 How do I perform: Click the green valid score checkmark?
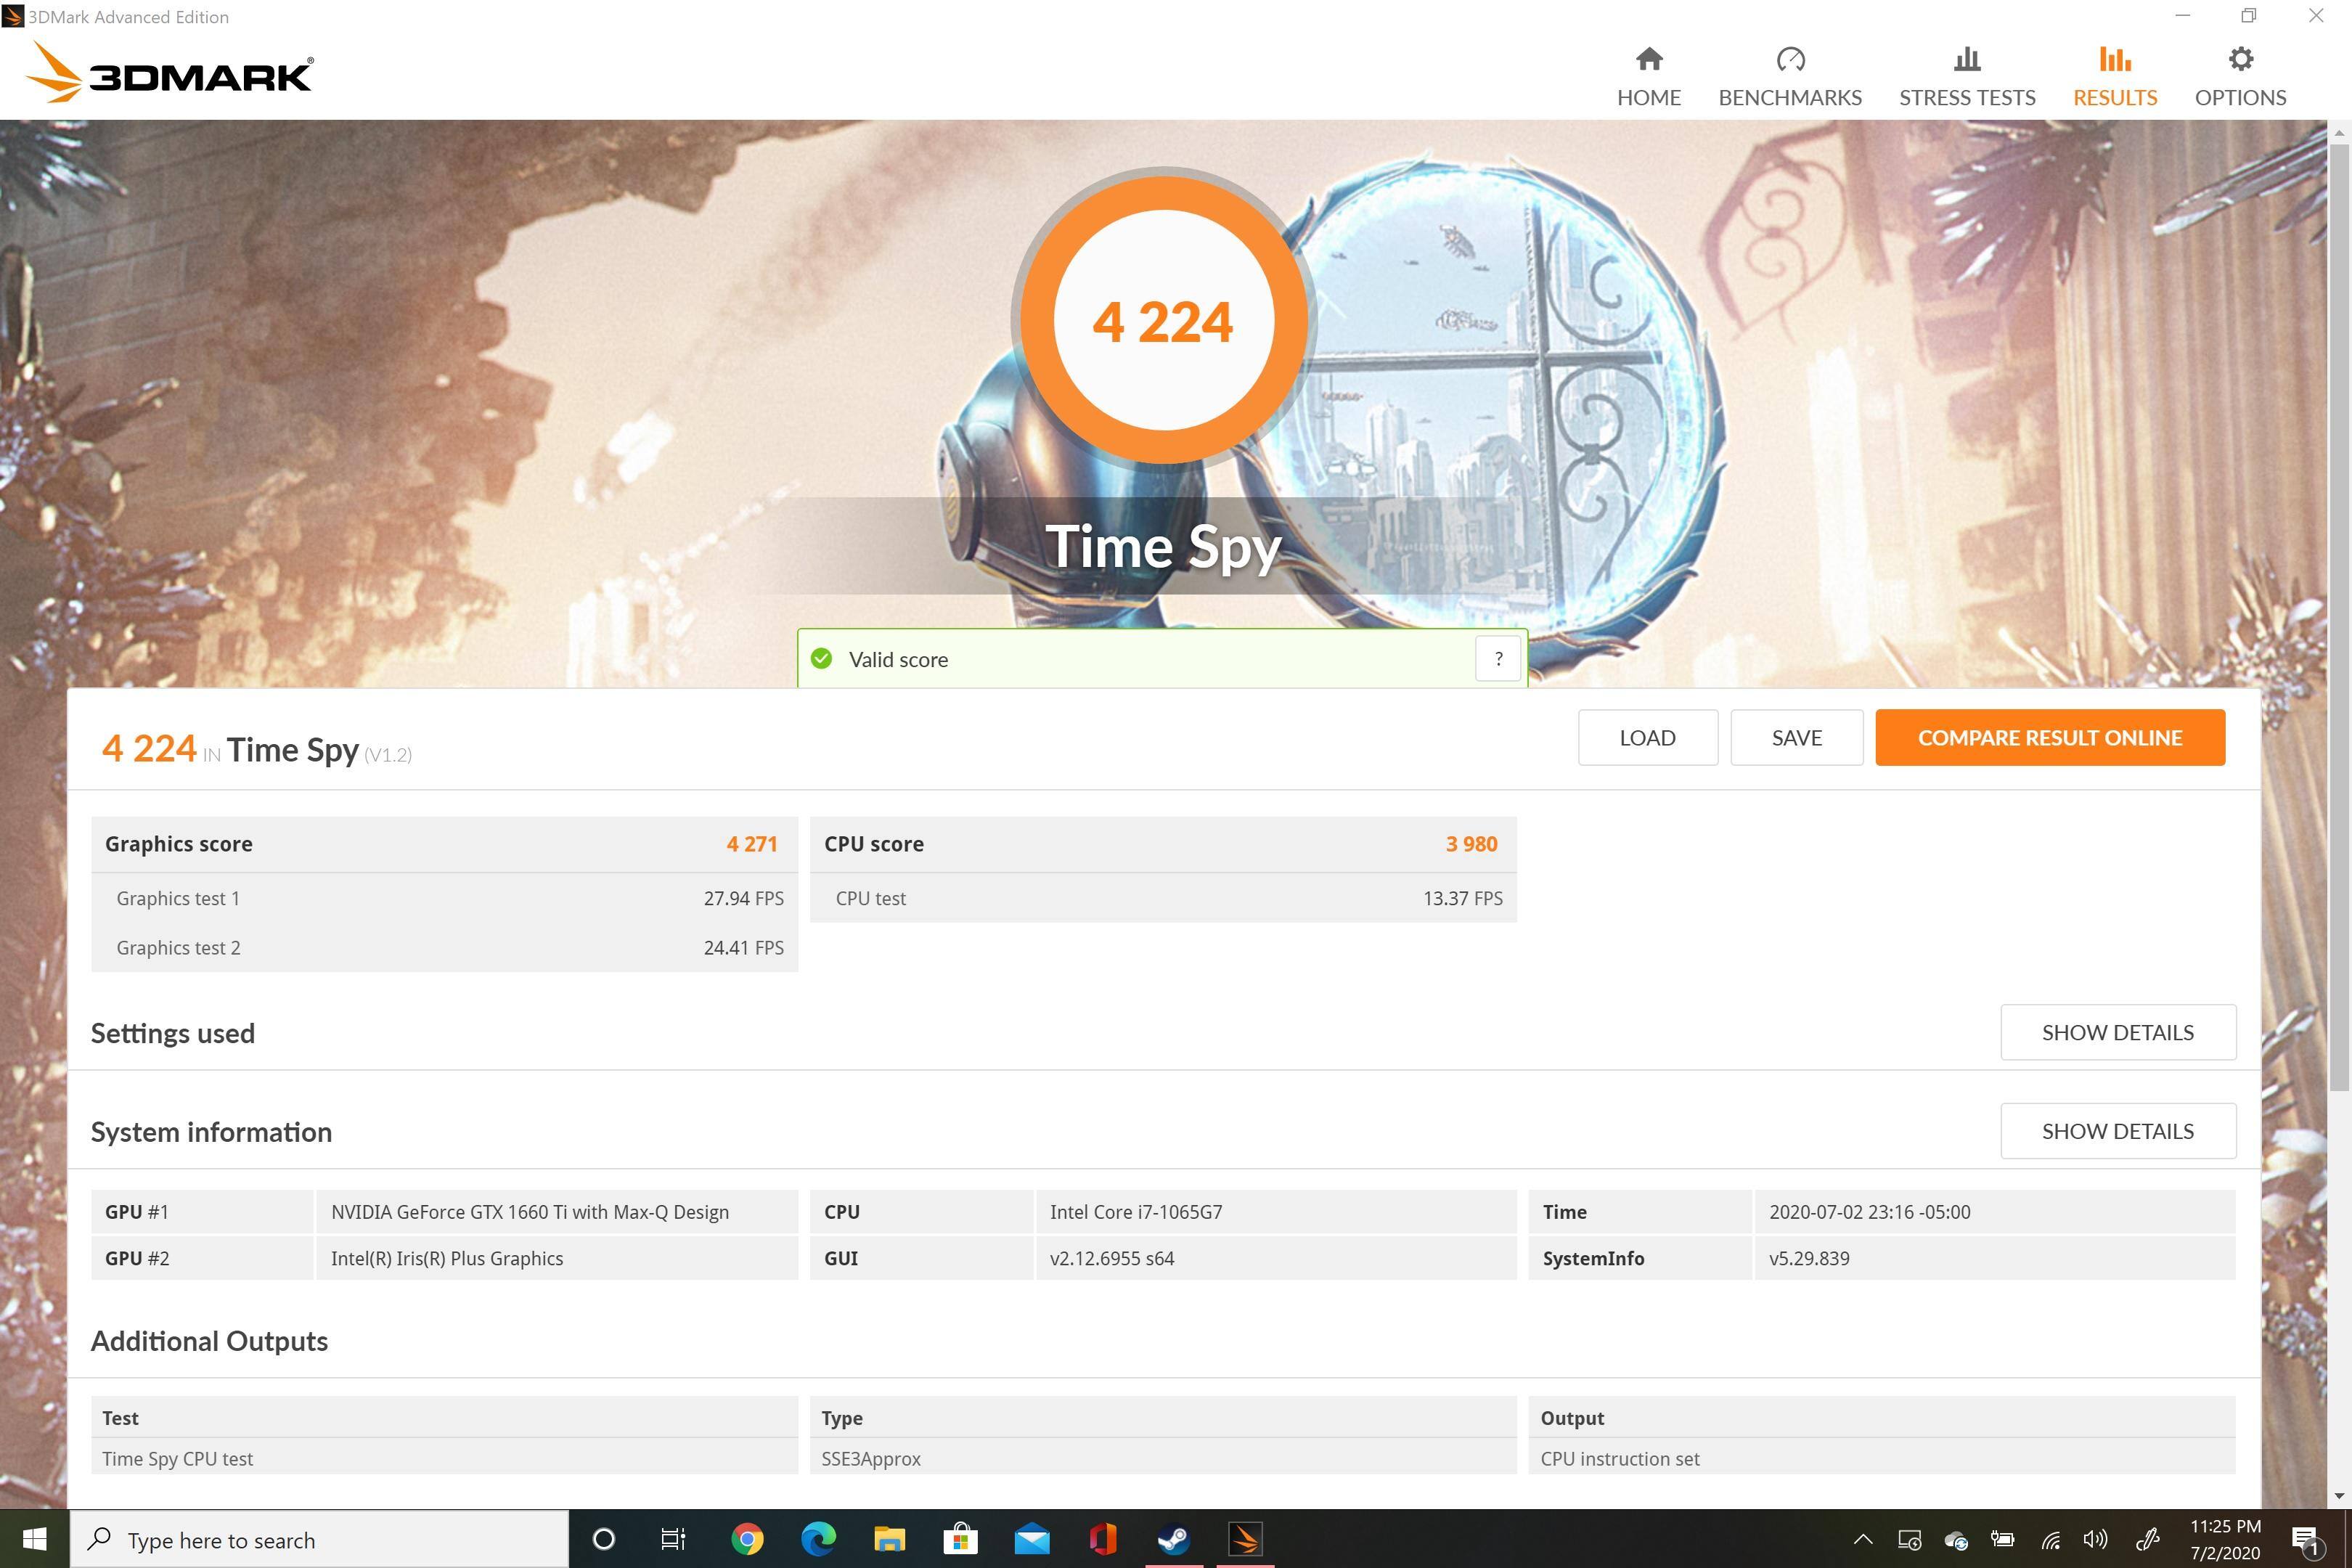pos(821,659)
